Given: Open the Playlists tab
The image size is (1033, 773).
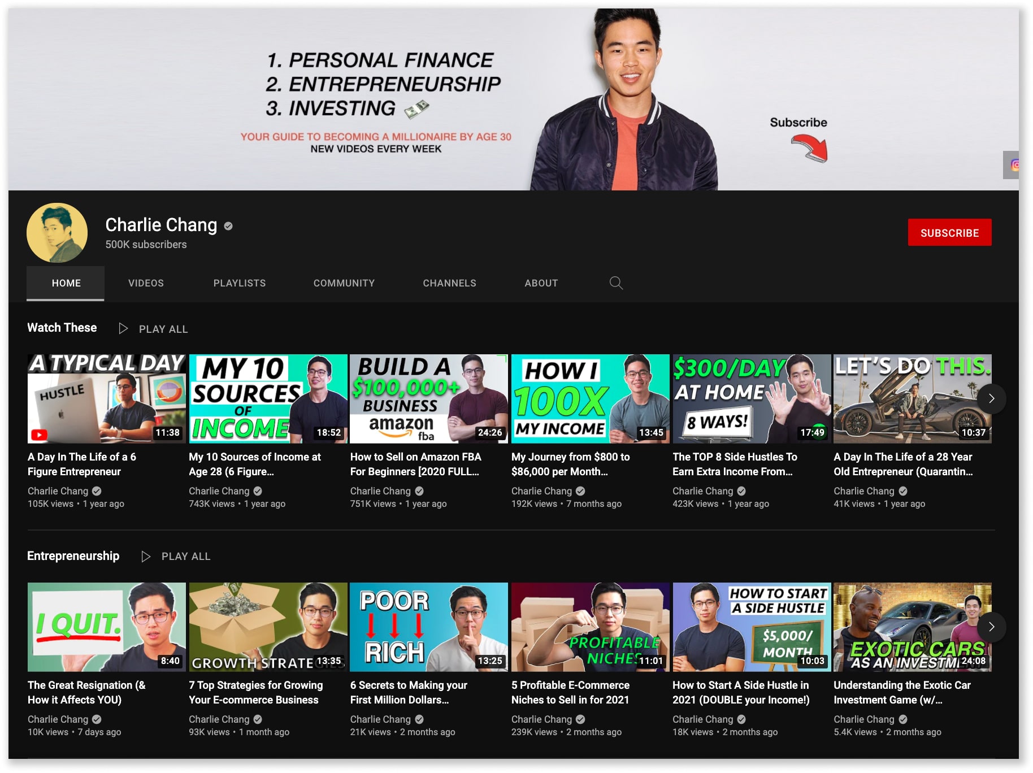Looking at the screenshot, I should coord(240,283).
